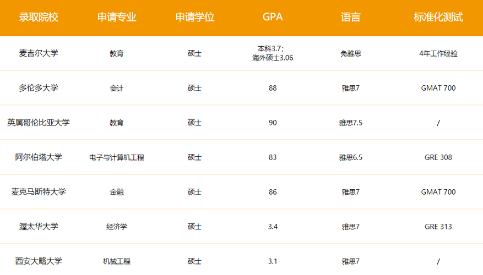The image size is (483, 275).
Task: Select the 金融 major cell
Action: click(x=117, y=193)
